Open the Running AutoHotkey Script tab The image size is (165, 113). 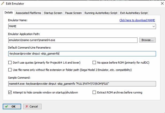[x=101, y=13]
